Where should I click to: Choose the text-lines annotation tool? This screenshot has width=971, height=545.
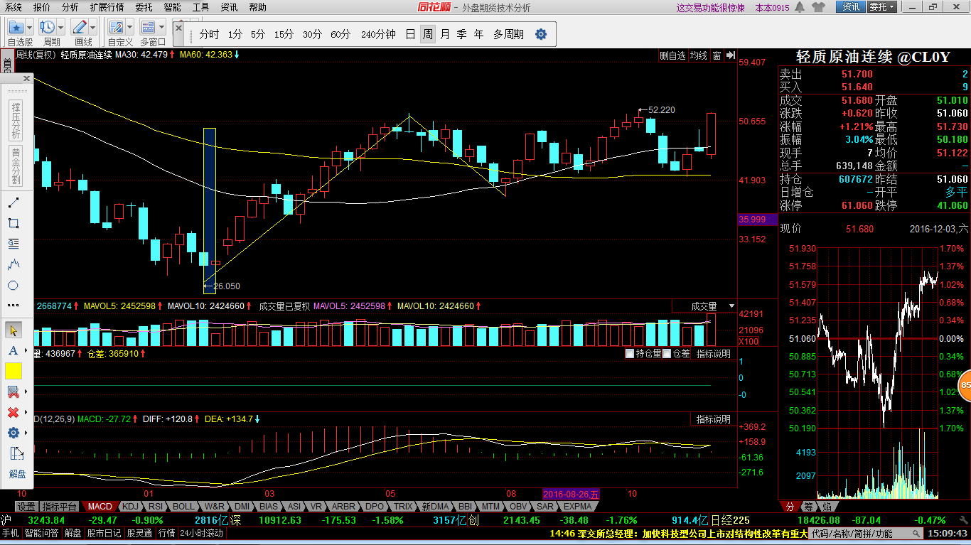tap(13, 244)
